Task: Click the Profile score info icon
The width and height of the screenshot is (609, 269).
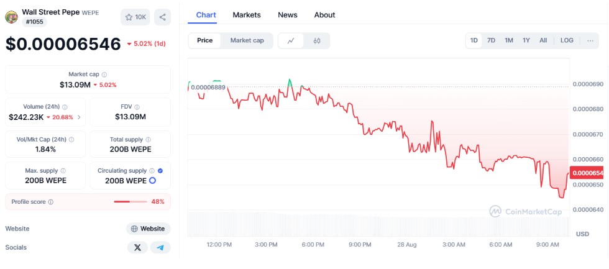Action: [51, 202]
